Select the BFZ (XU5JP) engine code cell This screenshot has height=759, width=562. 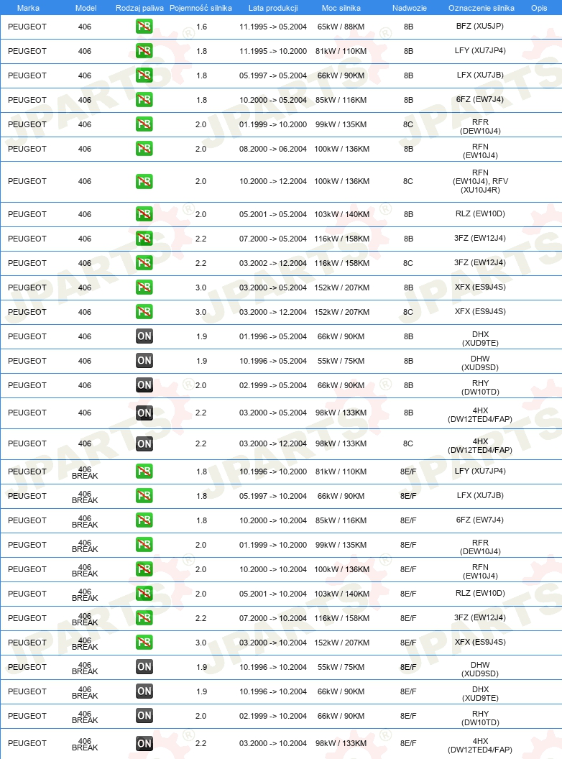[479, 26]
